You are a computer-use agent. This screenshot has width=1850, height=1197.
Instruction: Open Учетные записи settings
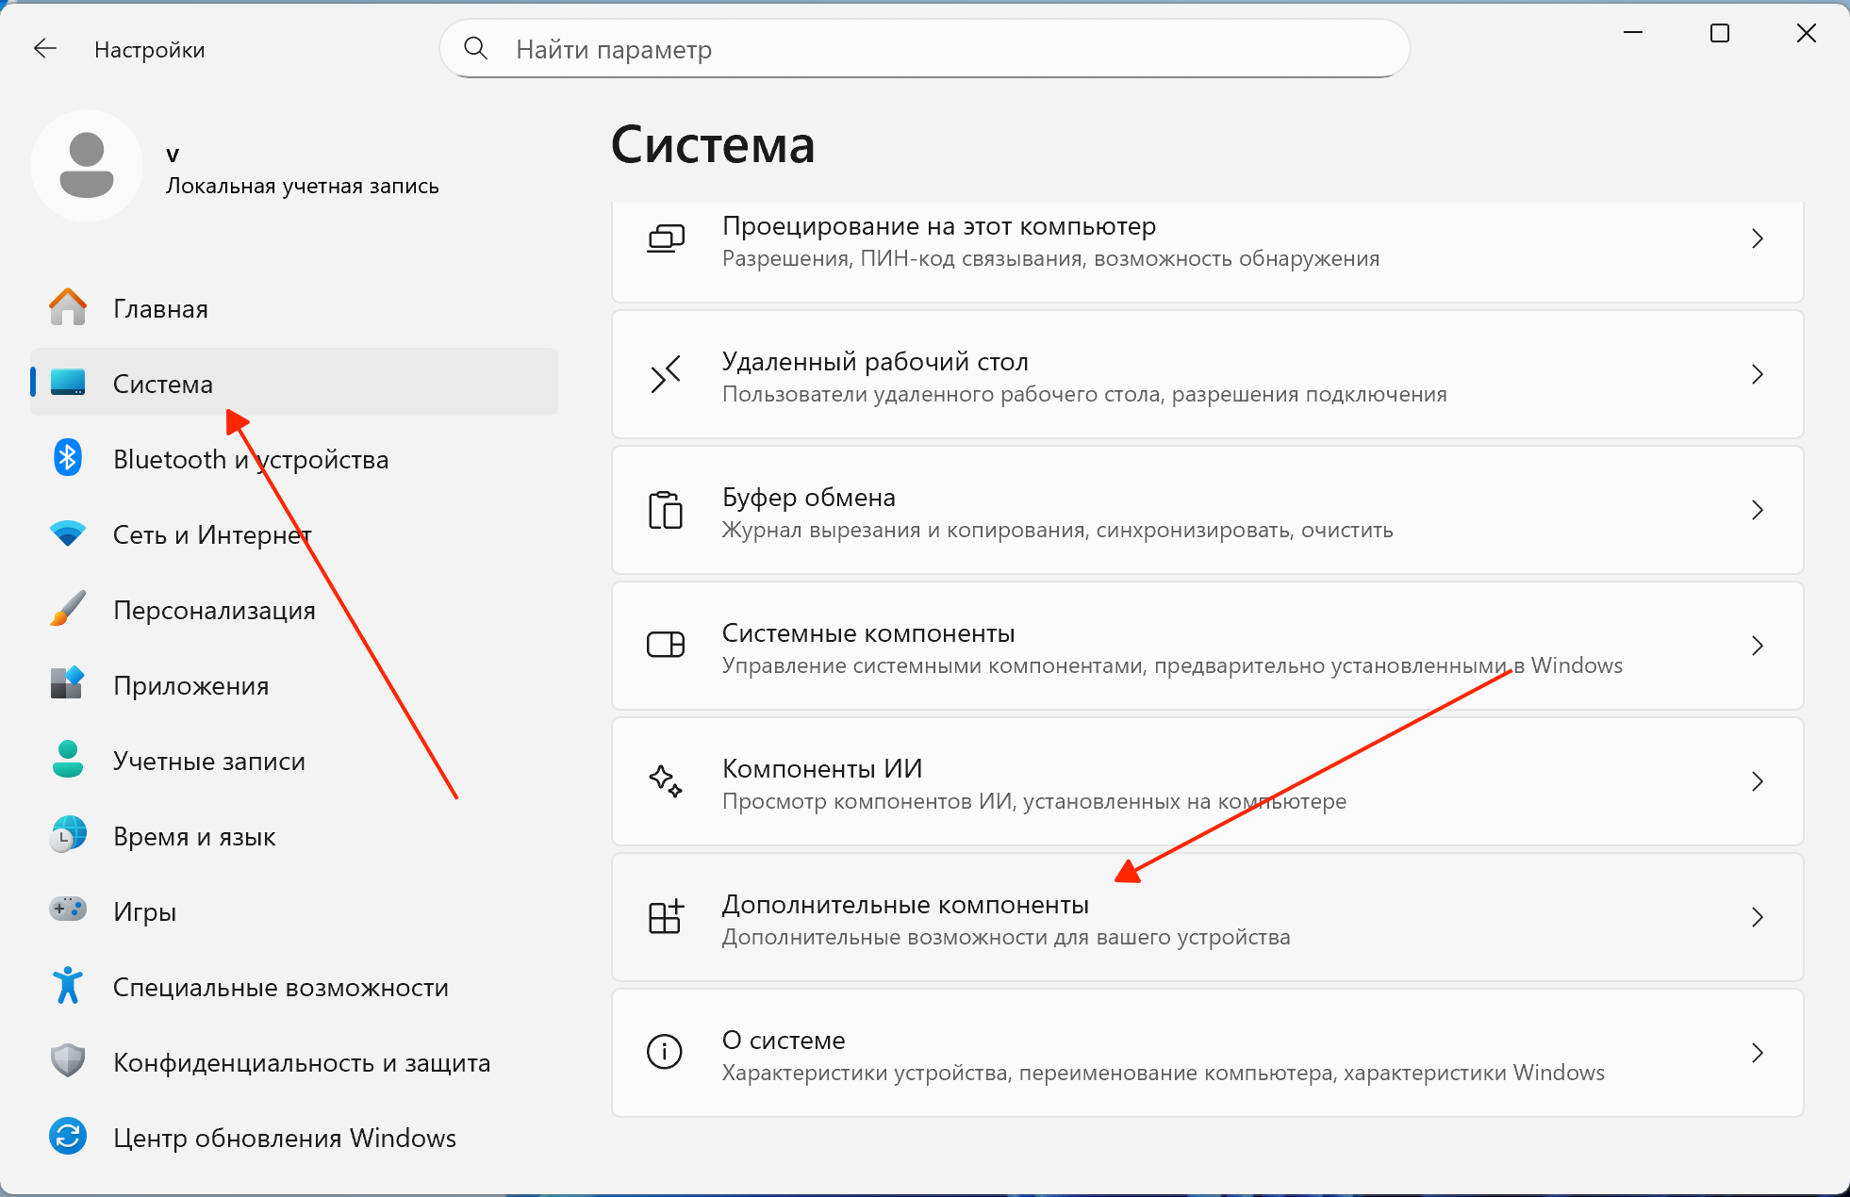(x=294, y=760)
